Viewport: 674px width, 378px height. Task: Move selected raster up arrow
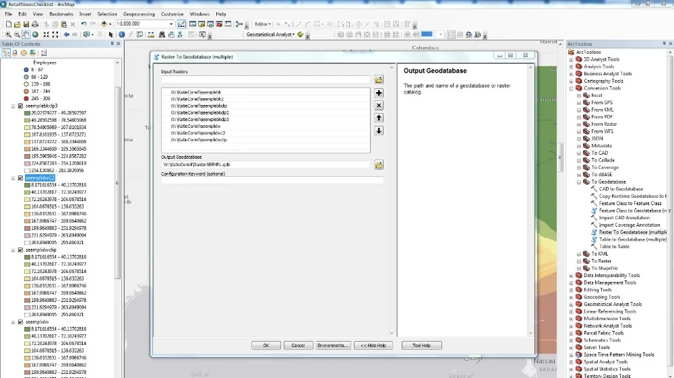click(379, 118)
